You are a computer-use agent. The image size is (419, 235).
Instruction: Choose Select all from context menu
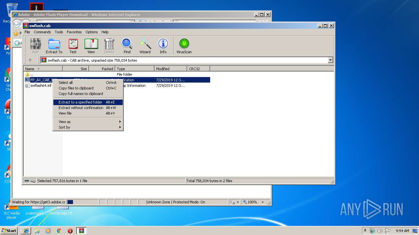coord(88,83)
